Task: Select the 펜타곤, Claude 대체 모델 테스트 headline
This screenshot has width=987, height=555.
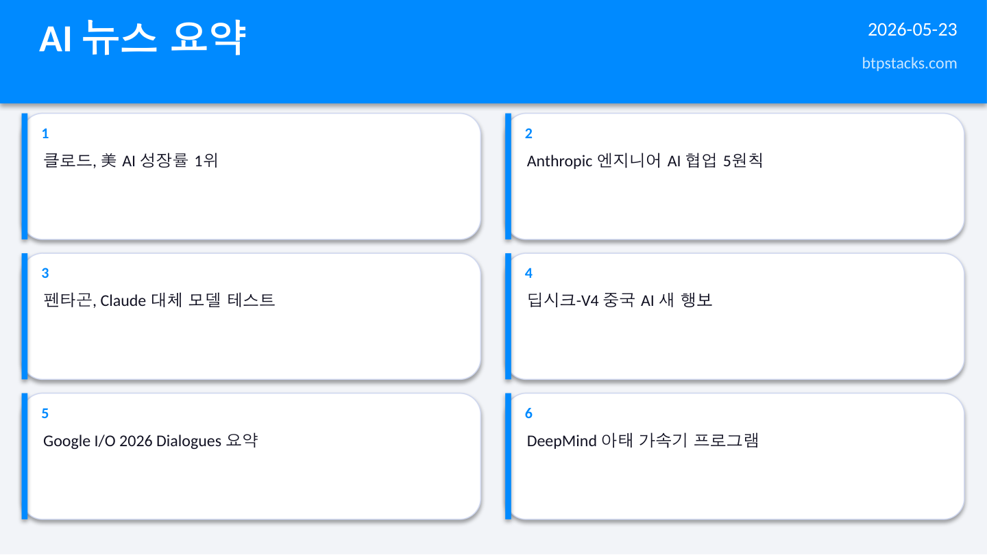Action: point(159,300)
